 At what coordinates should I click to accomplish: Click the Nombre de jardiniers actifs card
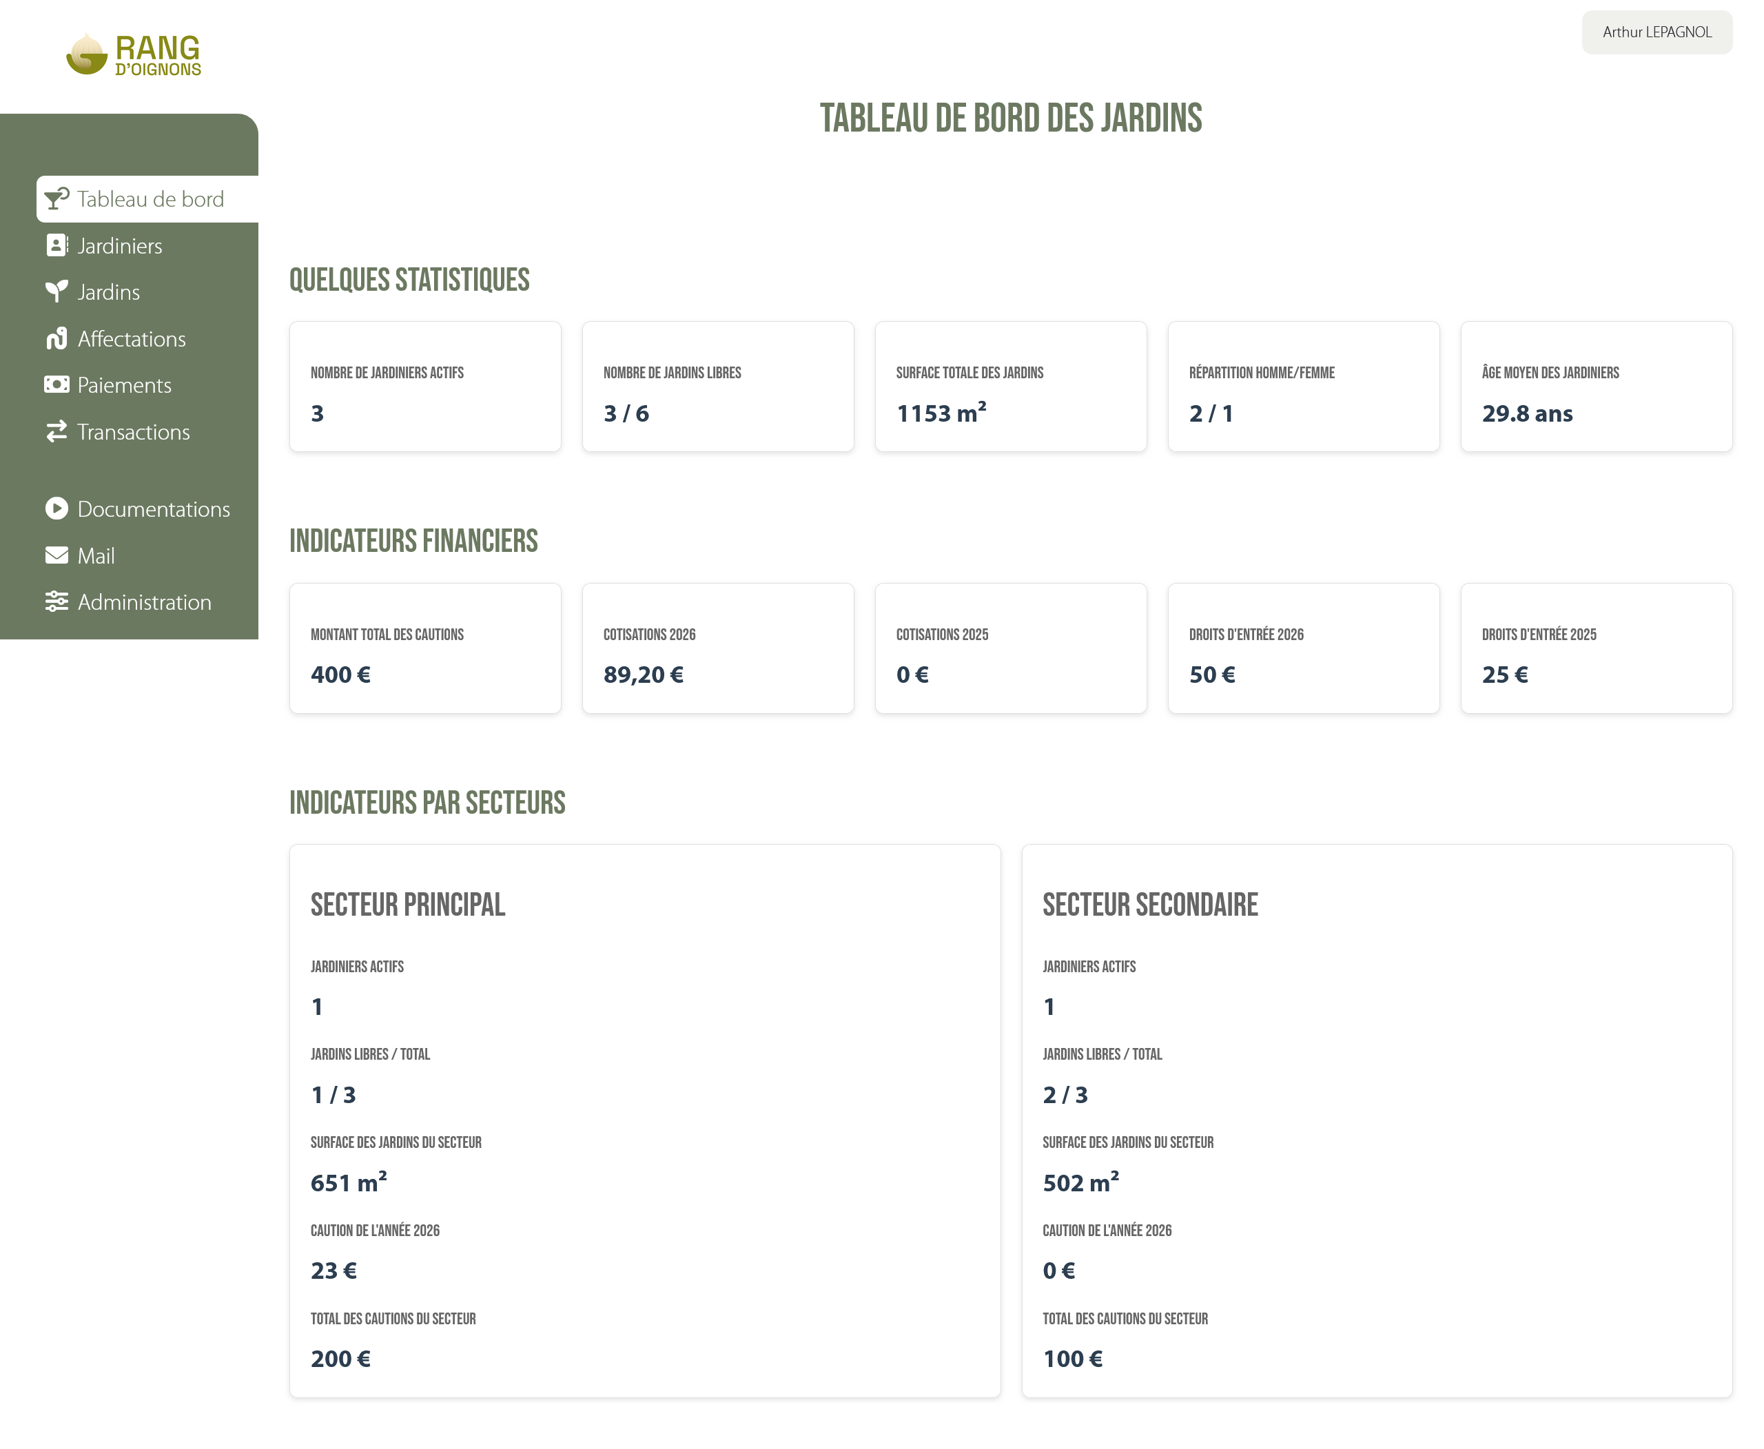[x=425, y=387]
